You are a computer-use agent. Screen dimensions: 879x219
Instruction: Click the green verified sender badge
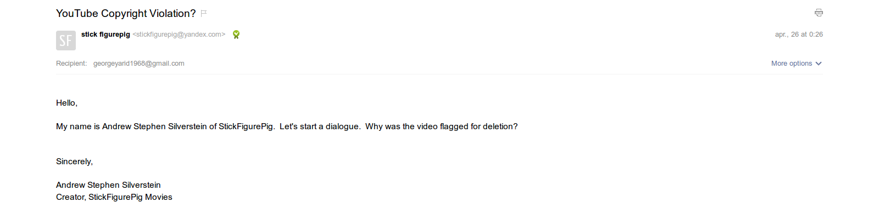pos(236,34)
